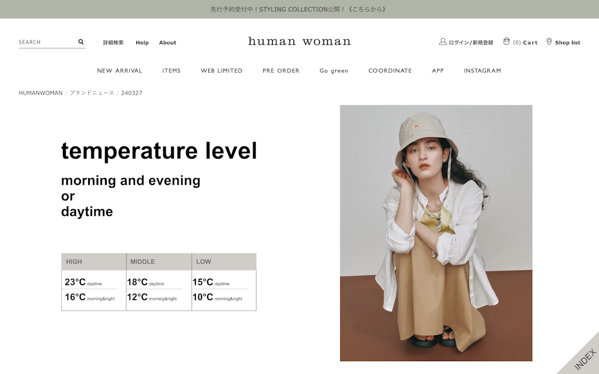The height and width of the screenshot is (374, 599).
Task: Click the 《こちらから》 banner link
Action: point(368,9)
